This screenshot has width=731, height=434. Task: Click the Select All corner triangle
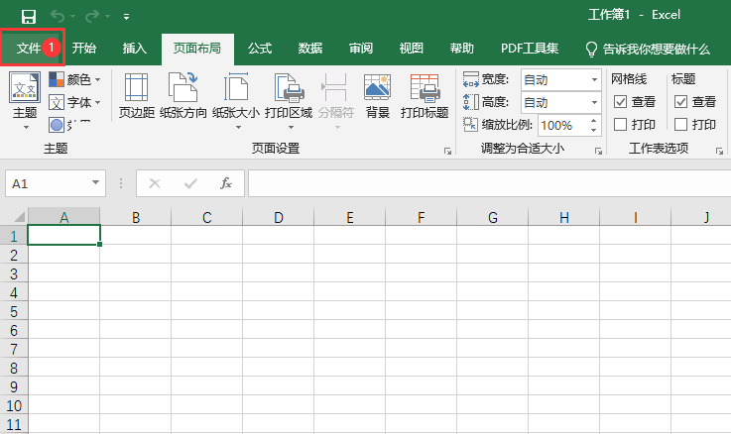pyautogui.click(x=18, y=217)
